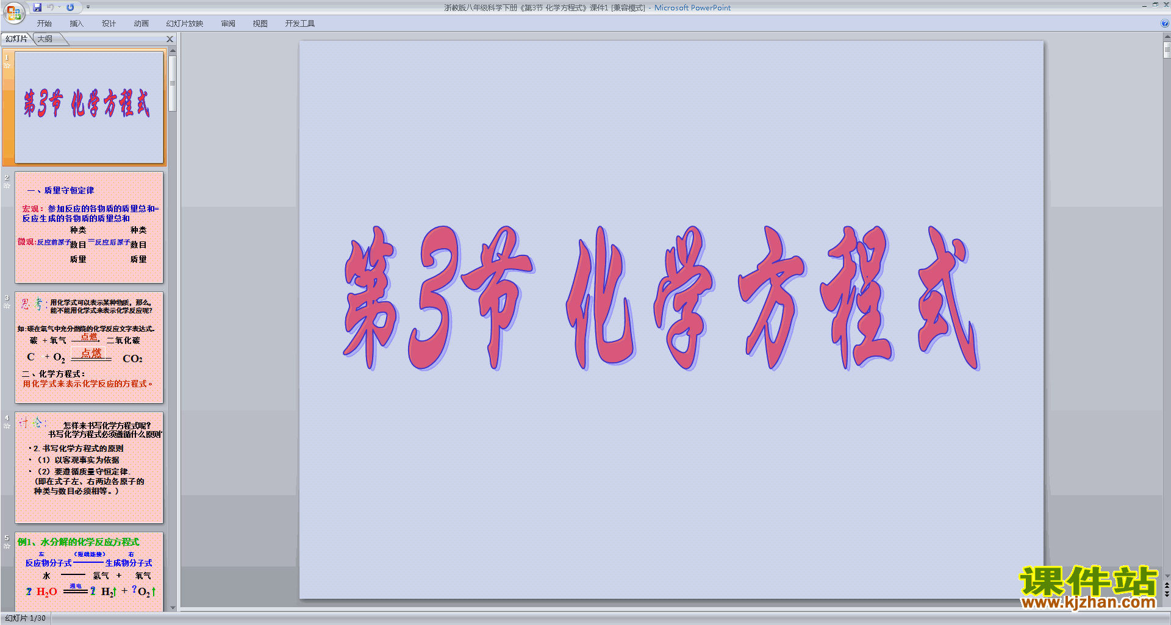Viewport: 1171px width, 625px height.
Task: Click main editor scroll down arrow
Action: click(x=1167, y=576)
